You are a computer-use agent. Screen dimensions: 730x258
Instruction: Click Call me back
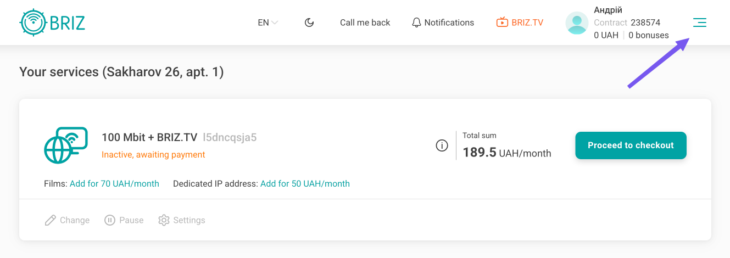tap(365, 23)
